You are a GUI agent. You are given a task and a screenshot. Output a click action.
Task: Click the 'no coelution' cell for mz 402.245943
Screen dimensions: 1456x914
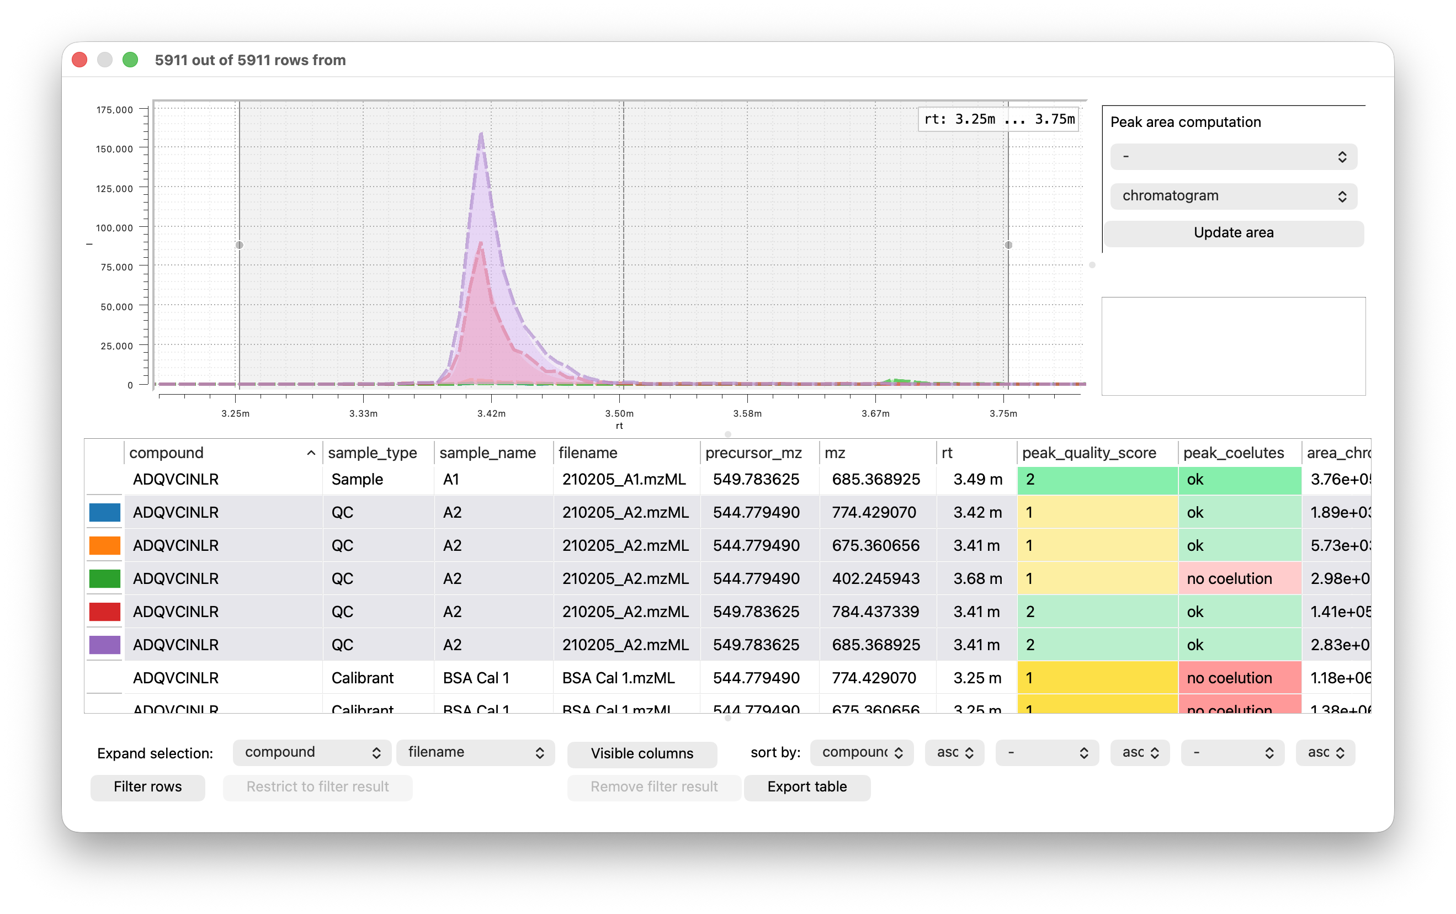point(1239,578)
